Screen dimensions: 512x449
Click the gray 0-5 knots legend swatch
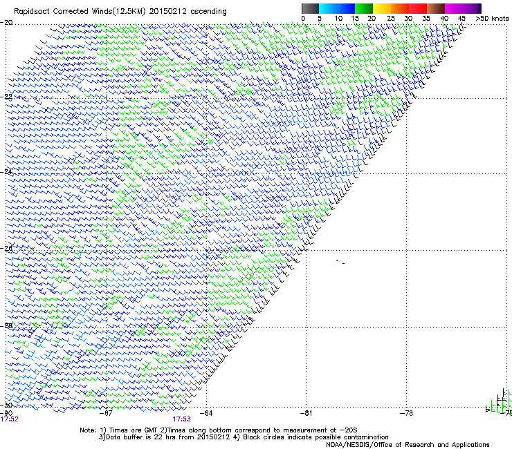[x=310, y=8]
